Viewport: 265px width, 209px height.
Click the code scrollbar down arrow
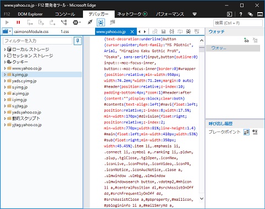[x=202, y=199]
